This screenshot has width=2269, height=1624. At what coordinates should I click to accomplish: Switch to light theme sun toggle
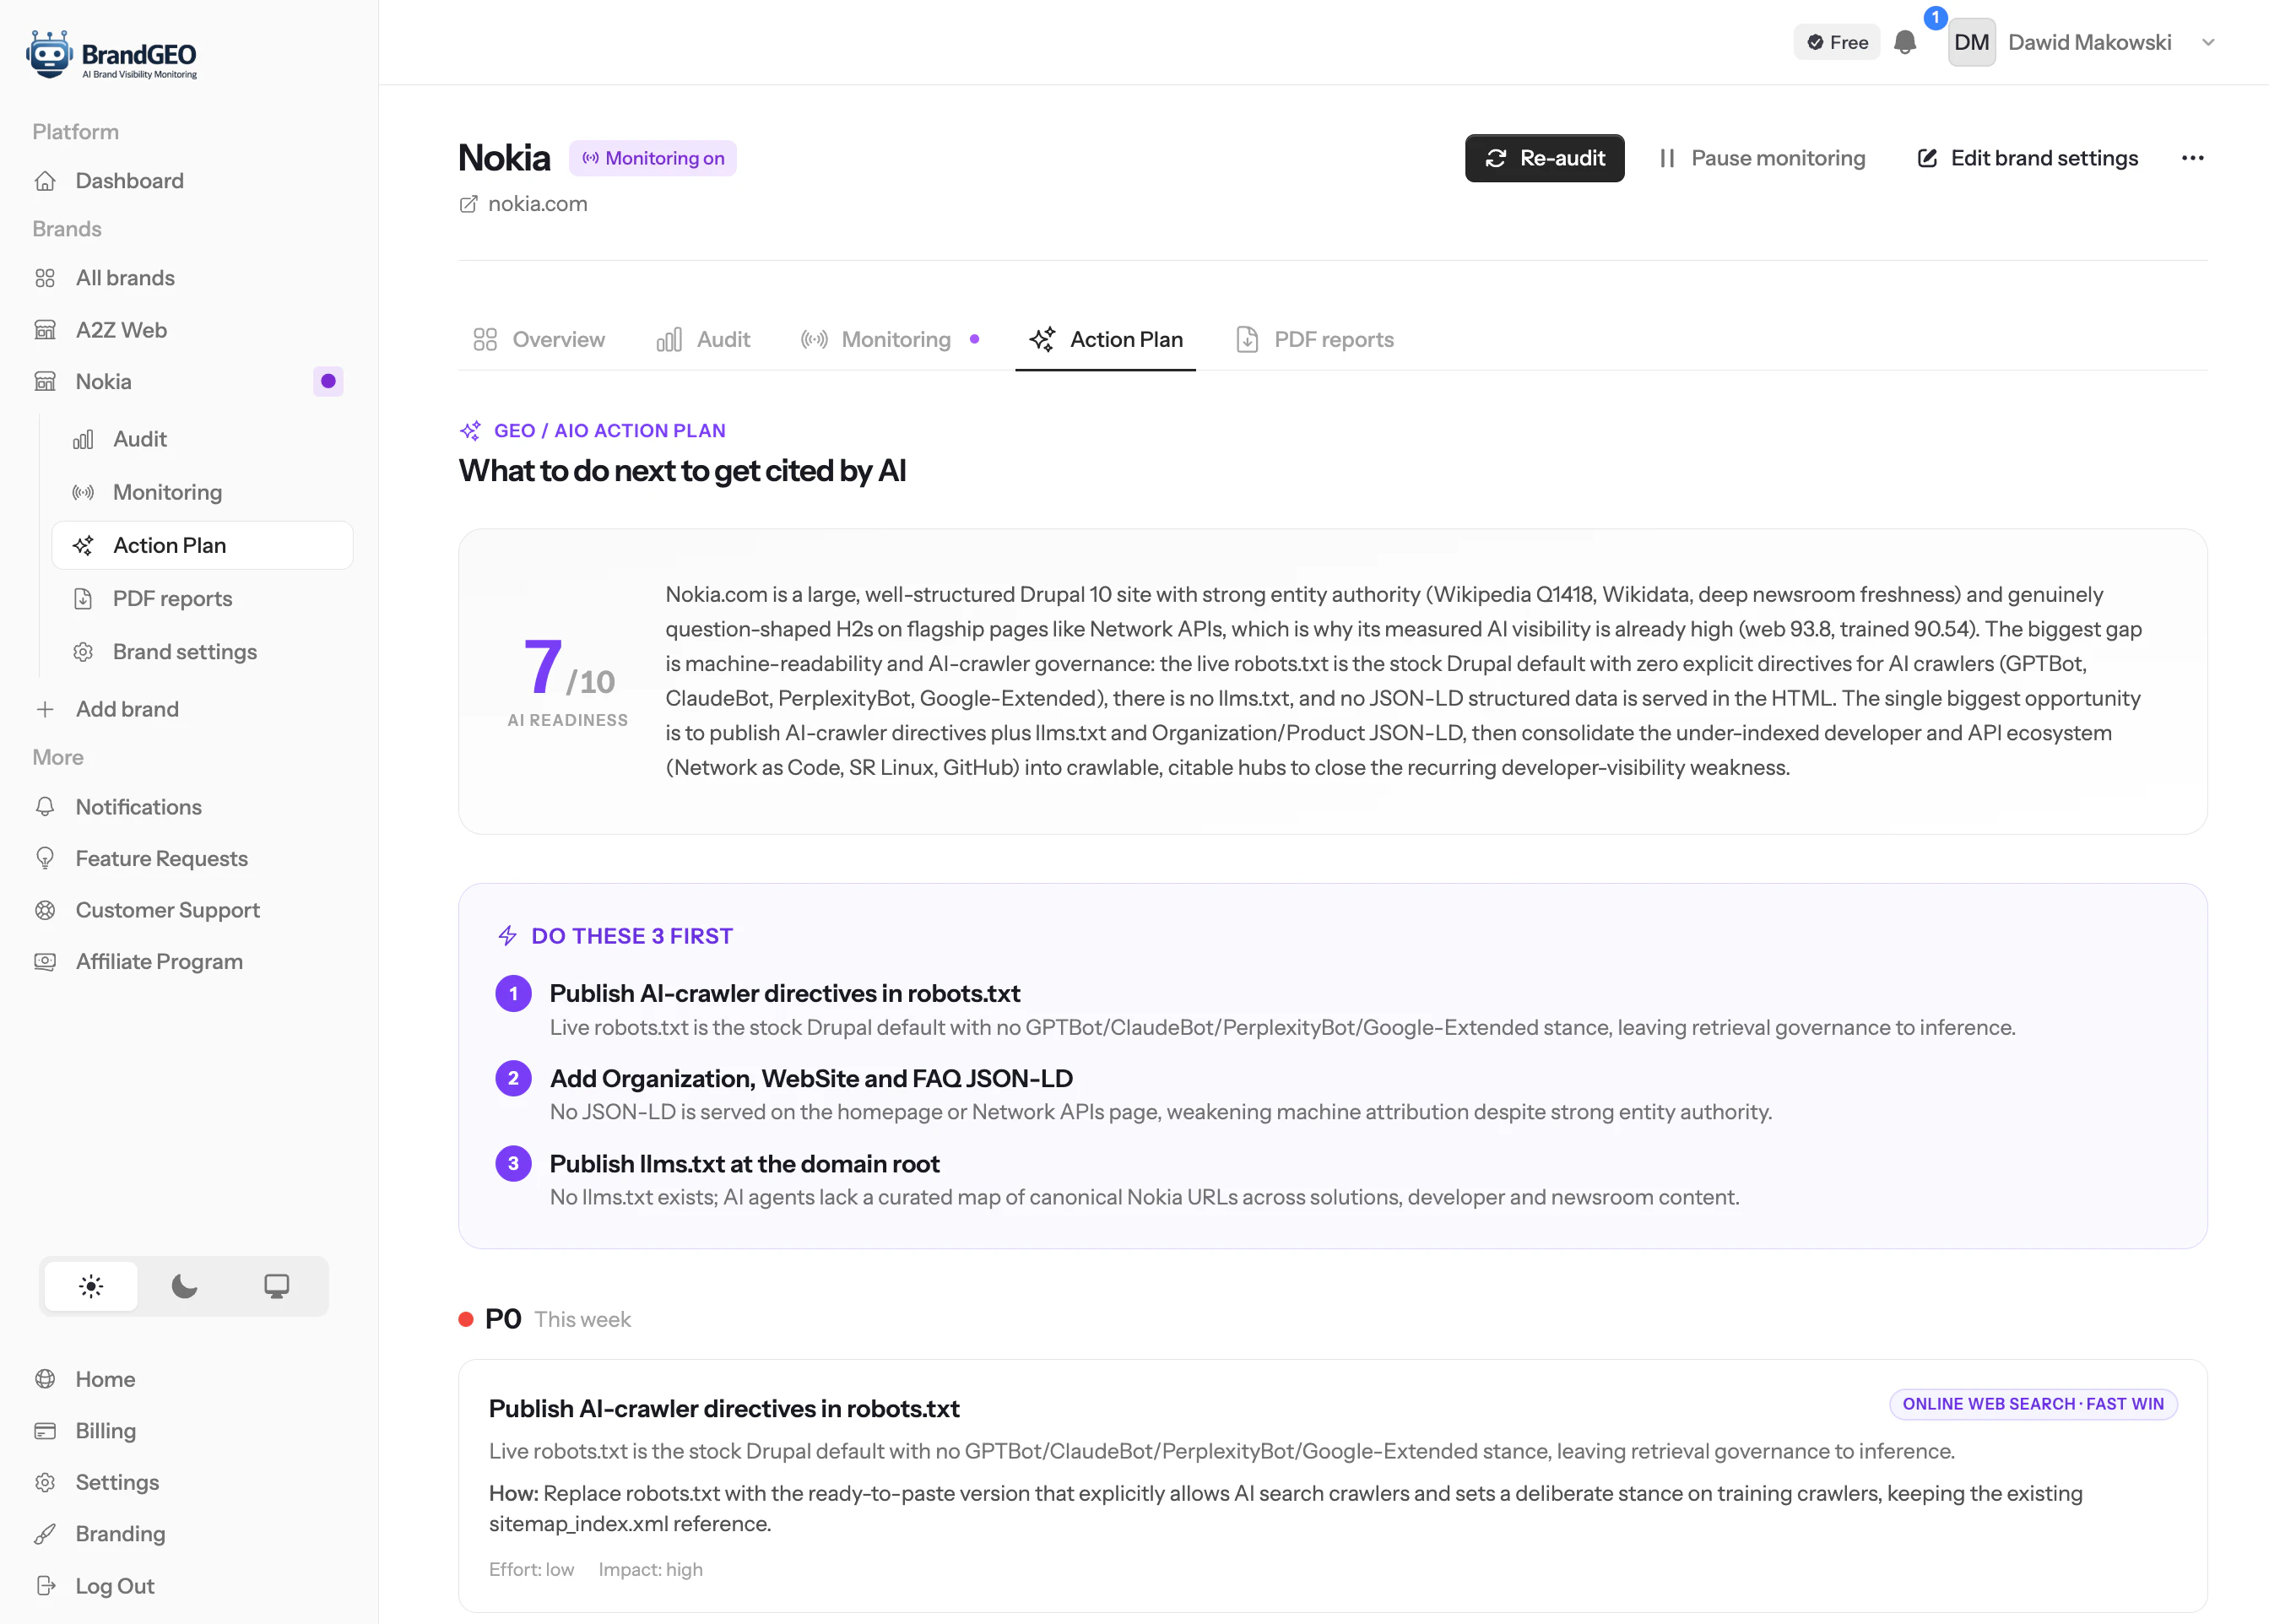pos(91,1286)
